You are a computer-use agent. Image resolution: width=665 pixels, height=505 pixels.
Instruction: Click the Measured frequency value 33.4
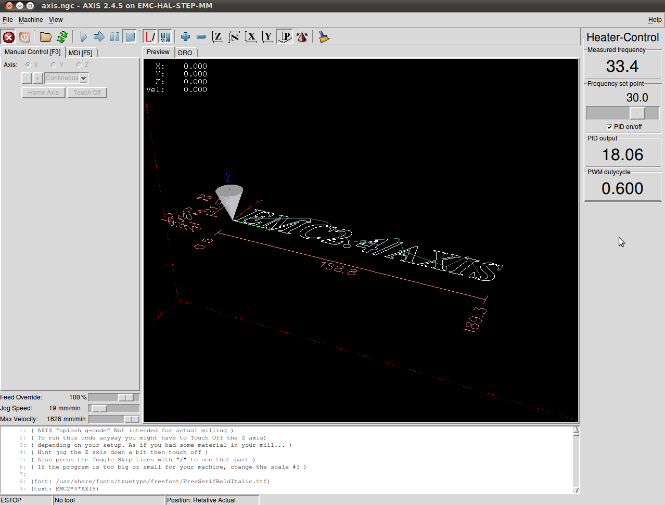pyautogui.click(x=622, y=67)
